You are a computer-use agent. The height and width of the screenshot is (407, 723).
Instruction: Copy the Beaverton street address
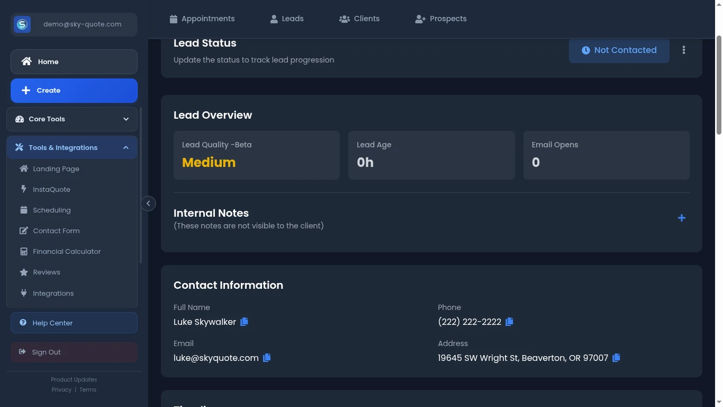(616, 358)
